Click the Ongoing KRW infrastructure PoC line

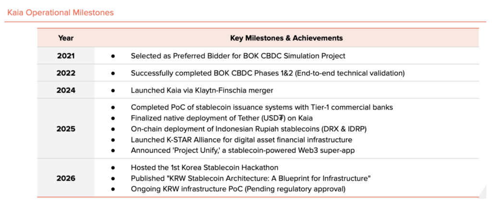tap(238, 189)
